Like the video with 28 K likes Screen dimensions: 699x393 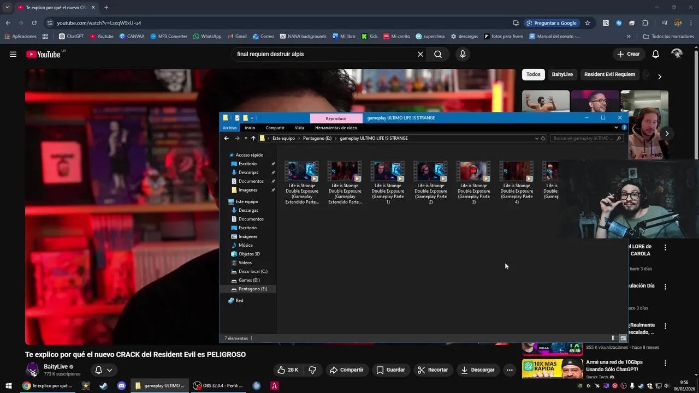pyautogui.click(x=288, y=370)
